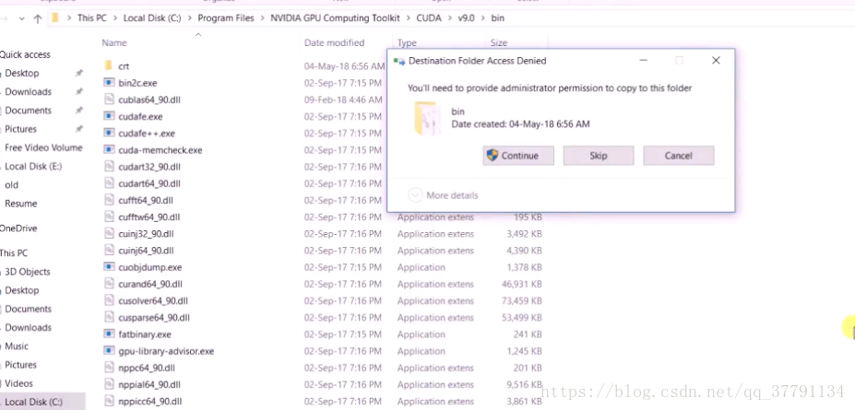Open 3D Objects under This PC
855x410 pixels.
[x=28, y=272]
